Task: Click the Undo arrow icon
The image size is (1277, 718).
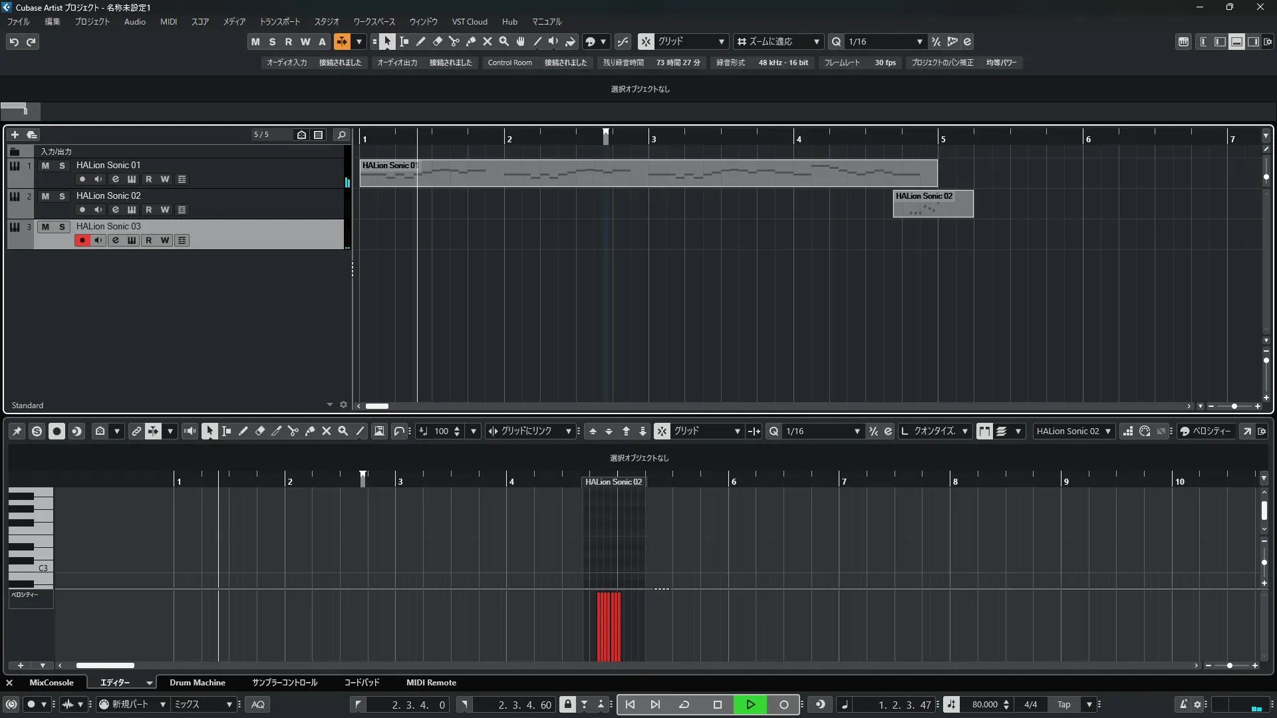Action: point(14,42)
